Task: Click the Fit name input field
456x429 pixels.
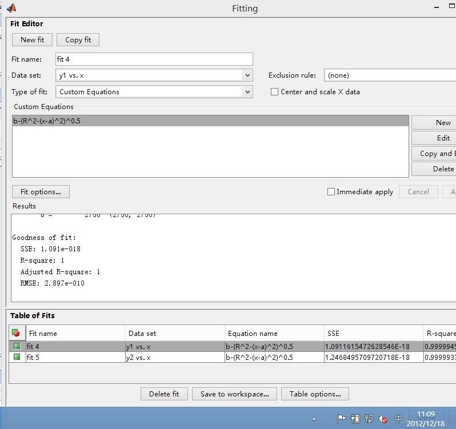Action: click(x=154, y=59)
